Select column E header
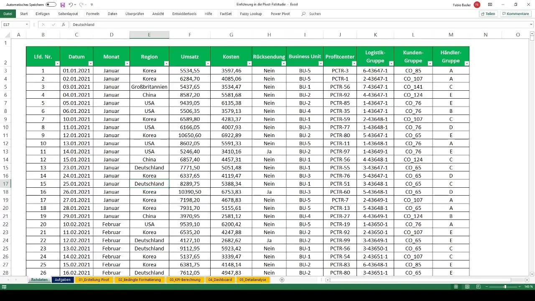This screenshot has width=535, height=301. [x=149, y=35]
